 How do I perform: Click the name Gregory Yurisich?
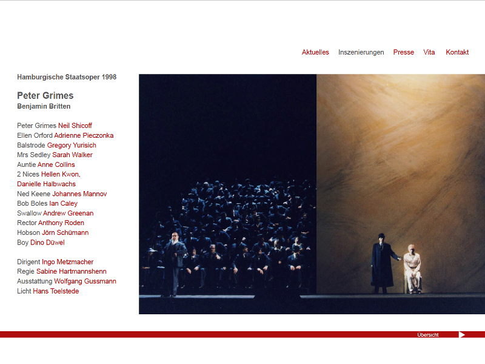(72, 145)
